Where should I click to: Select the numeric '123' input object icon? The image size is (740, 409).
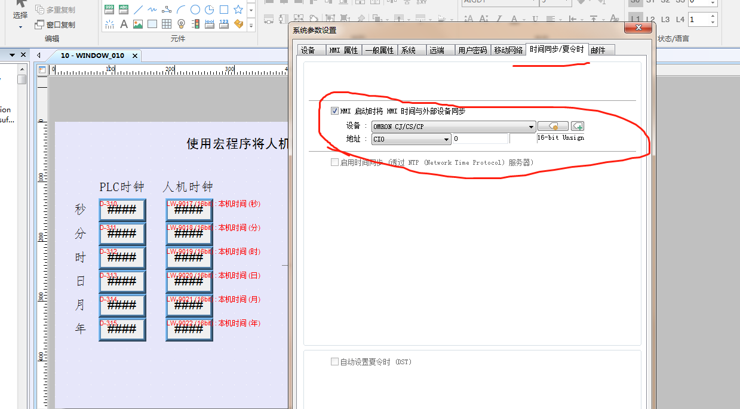[x=224, y=24]
